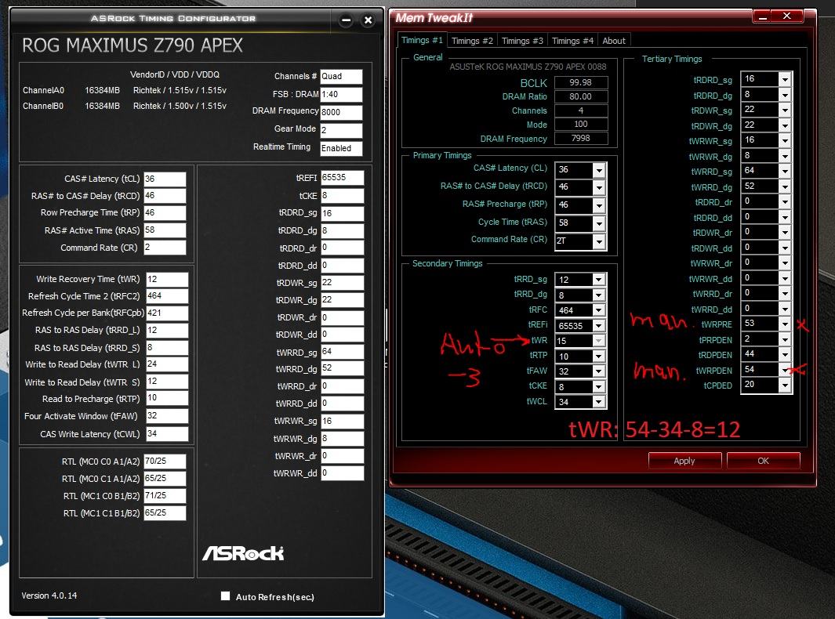The height and width of the screenshot is (619, 835).
Task: Expand the tWCL dropdown in Secondary Timings
Action: 598,403
